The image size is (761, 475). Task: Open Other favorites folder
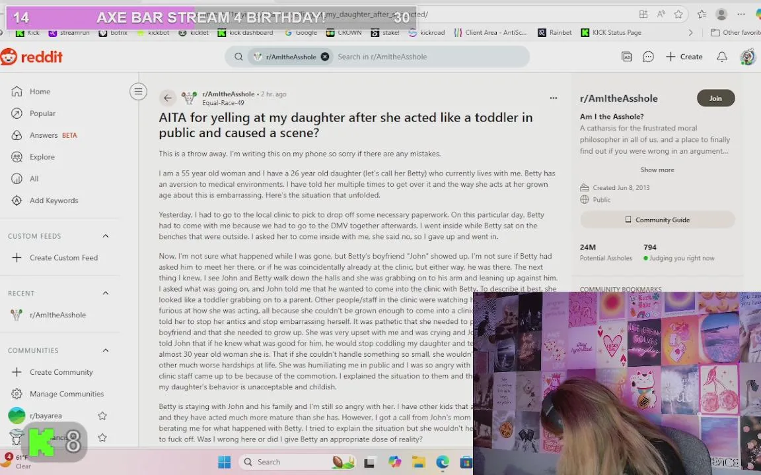click(x=736, y=32)
